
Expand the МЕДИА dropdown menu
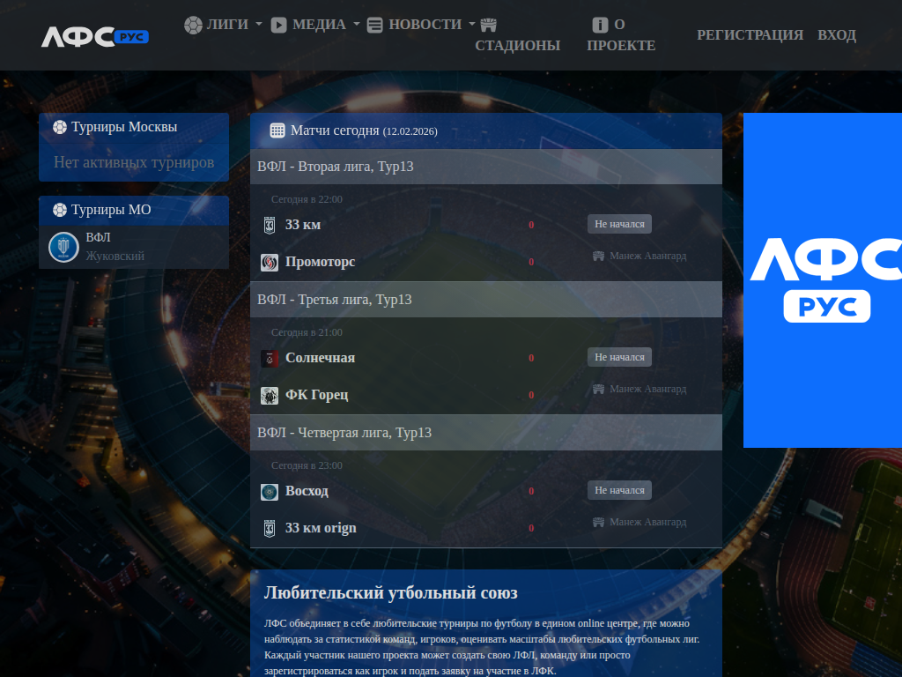click(315, 25)
